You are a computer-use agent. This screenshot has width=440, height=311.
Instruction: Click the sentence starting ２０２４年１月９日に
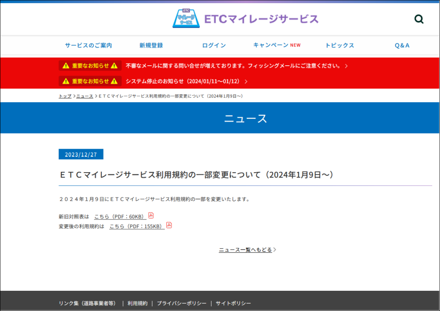[154, 199]
